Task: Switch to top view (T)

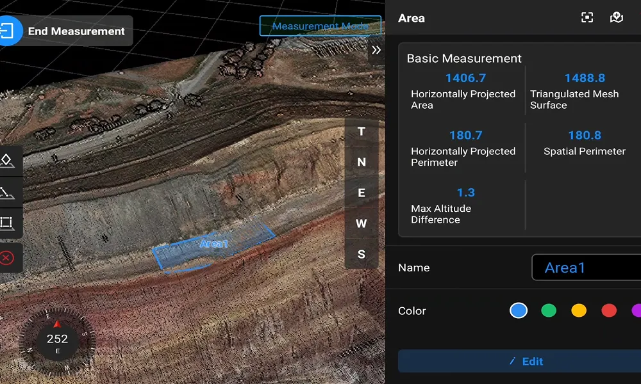Action: [362, 132]
